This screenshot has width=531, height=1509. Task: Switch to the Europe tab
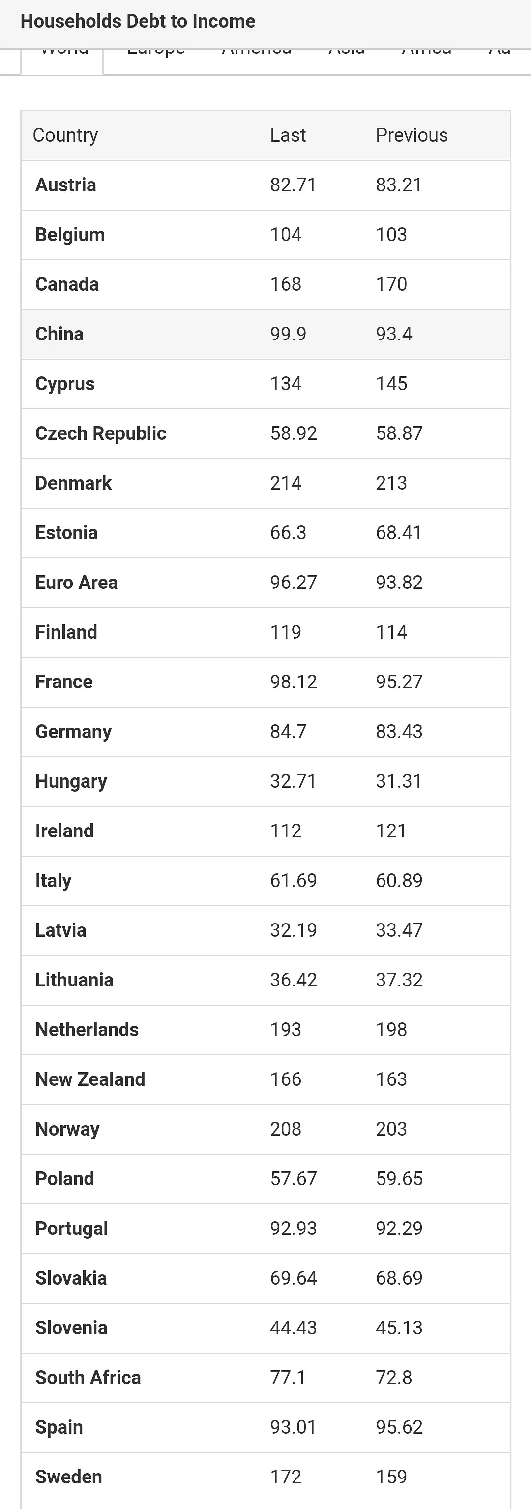[x=156, y=53]
